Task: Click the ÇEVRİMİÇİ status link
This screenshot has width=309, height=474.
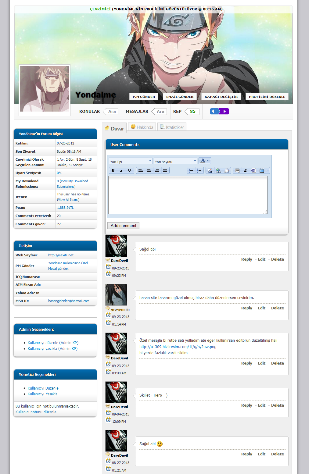Action: tap(100, 9)
